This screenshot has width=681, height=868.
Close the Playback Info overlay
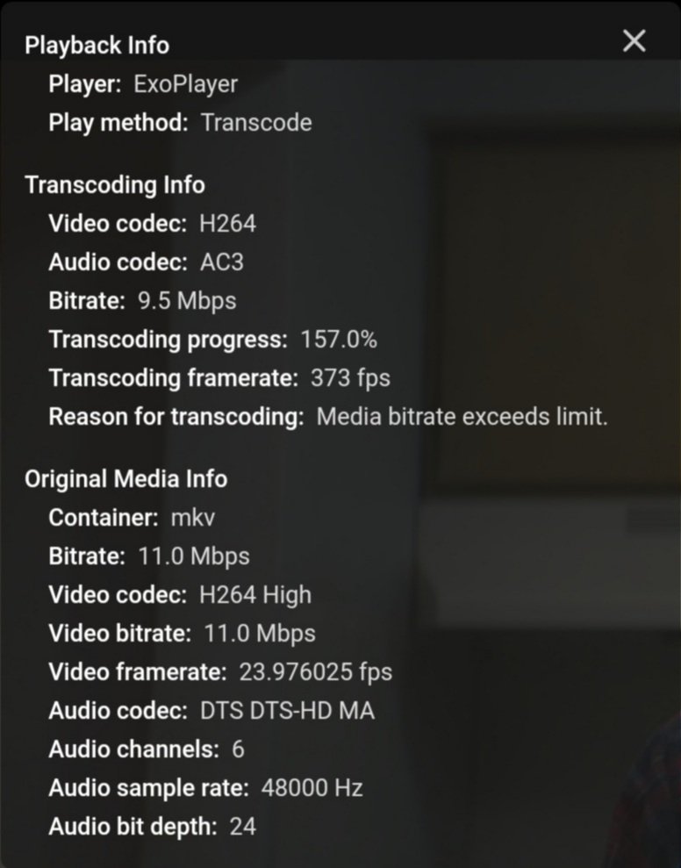634,40
